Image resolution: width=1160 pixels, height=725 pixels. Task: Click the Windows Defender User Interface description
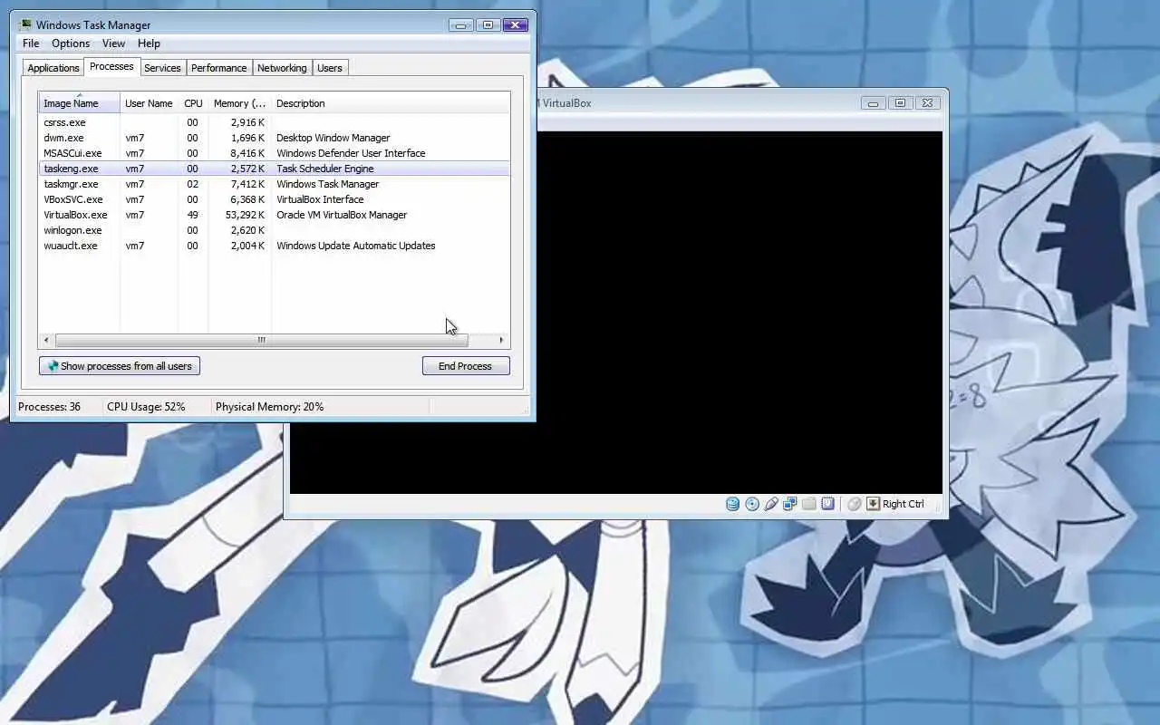pos(351,153)
